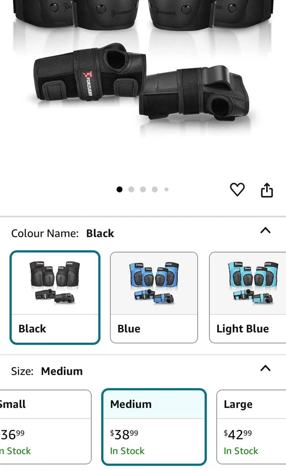Choose the Light Blue colour option

247,297
